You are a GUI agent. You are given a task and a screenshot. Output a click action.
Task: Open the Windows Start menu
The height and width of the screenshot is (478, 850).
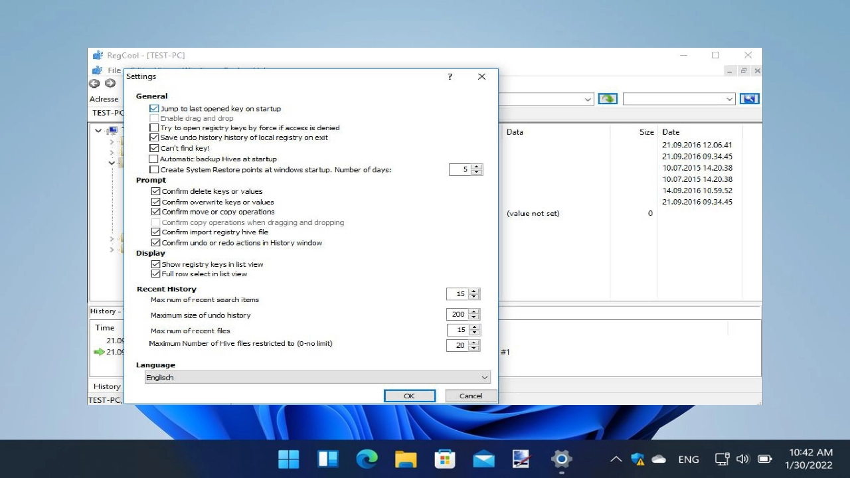click(x=289, y=459)
